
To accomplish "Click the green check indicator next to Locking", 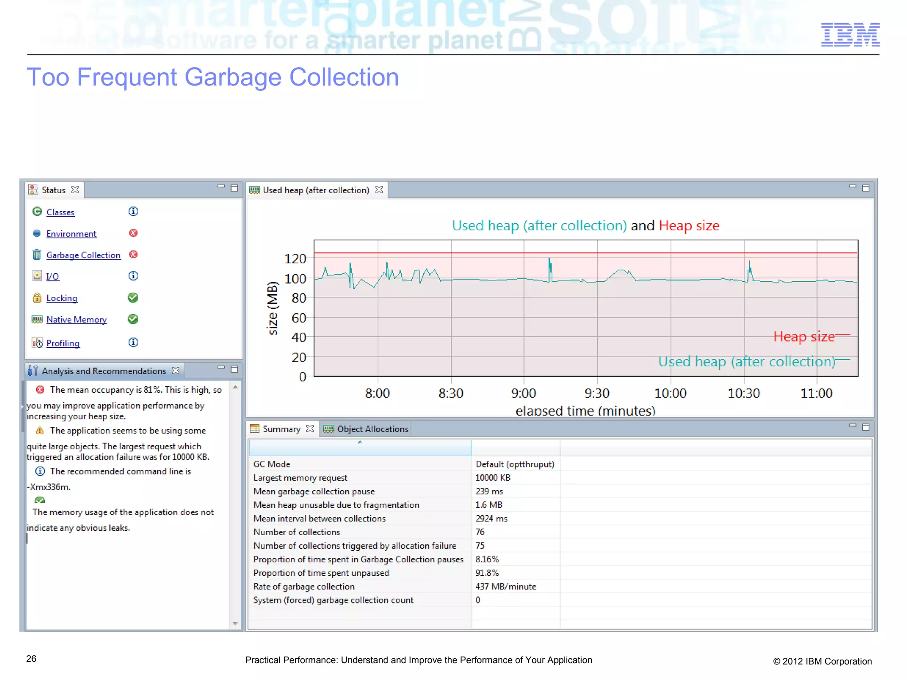I will [133, 297].
